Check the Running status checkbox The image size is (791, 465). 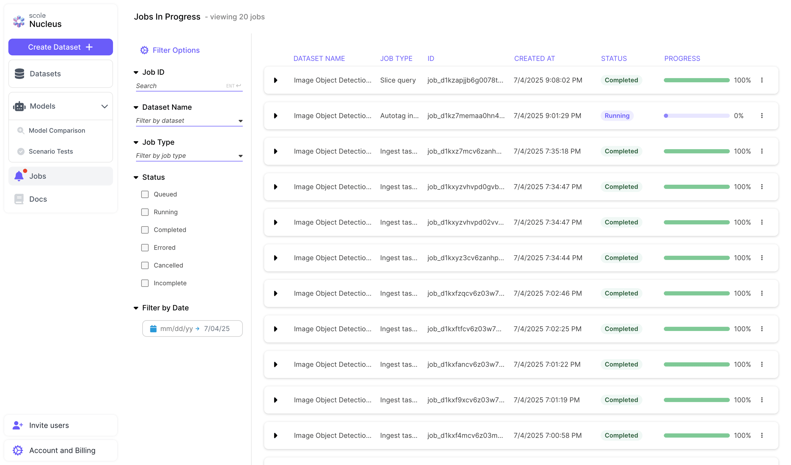click(145, 212)
